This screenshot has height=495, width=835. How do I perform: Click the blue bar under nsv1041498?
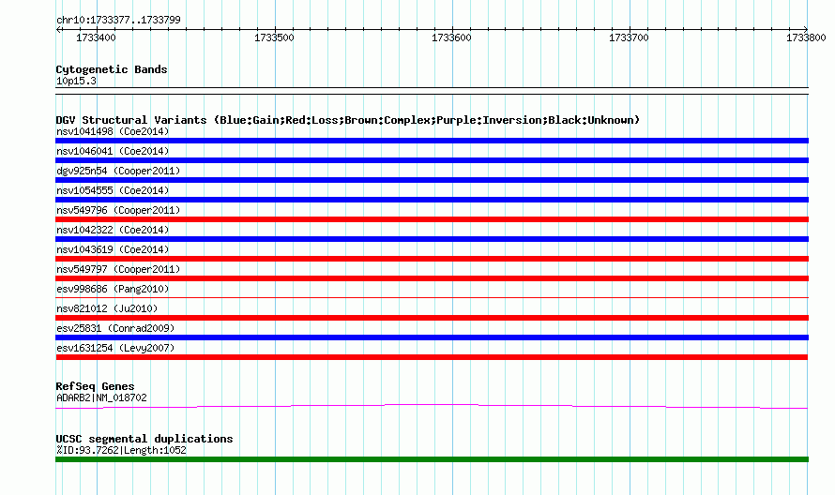tap(432, 141)
